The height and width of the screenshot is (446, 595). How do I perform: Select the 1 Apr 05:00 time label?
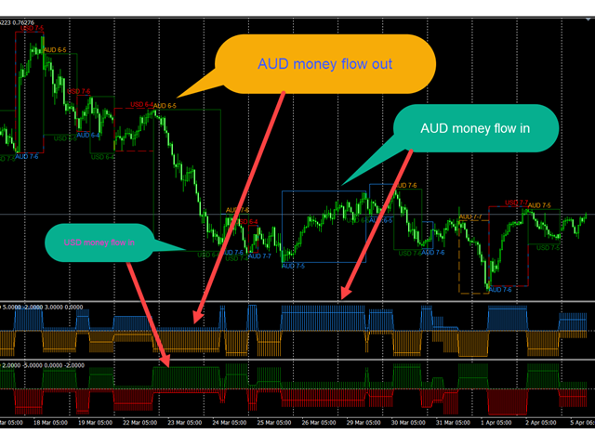[496, 423]
